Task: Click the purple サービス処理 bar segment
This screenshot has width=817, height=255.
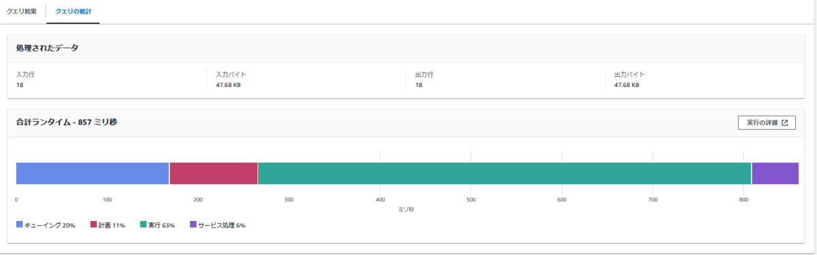Action: [775, 173]
